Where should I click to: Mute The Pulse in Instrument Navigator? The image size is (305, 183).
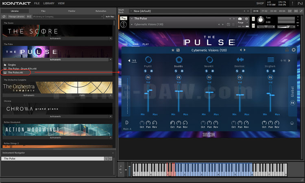[110, 159]
